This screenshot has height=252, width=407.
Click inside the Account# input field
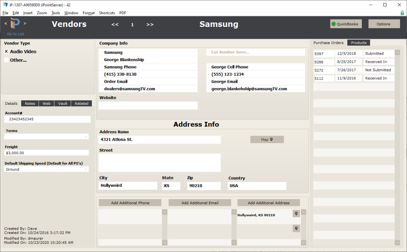[47, 119]
